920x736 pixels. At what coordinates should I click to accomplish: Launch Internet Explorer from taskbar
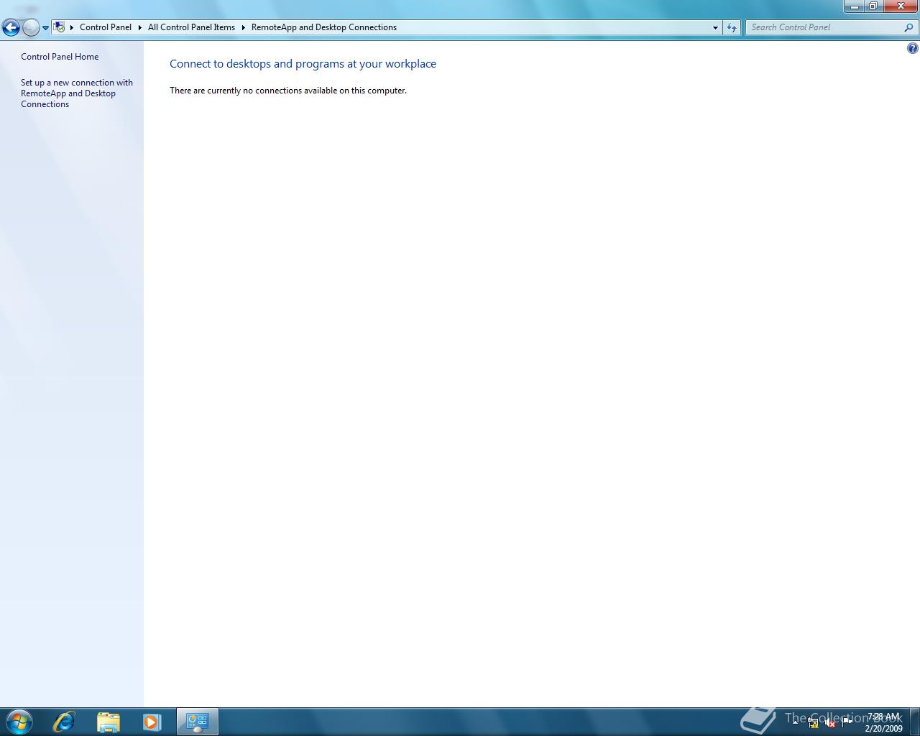tap(64, 722)
